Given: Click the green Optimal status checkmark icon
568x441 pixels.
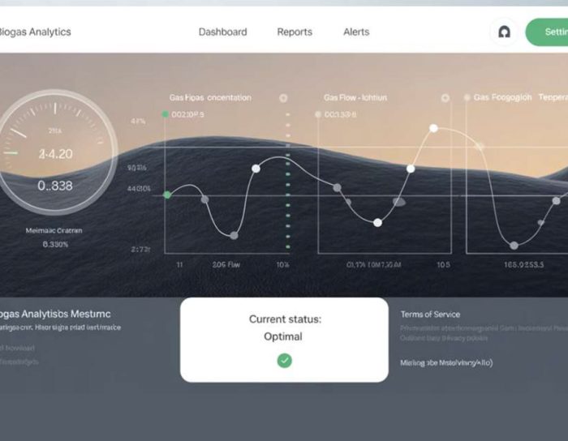Looking at the screenshot, I should pos(284,361).
